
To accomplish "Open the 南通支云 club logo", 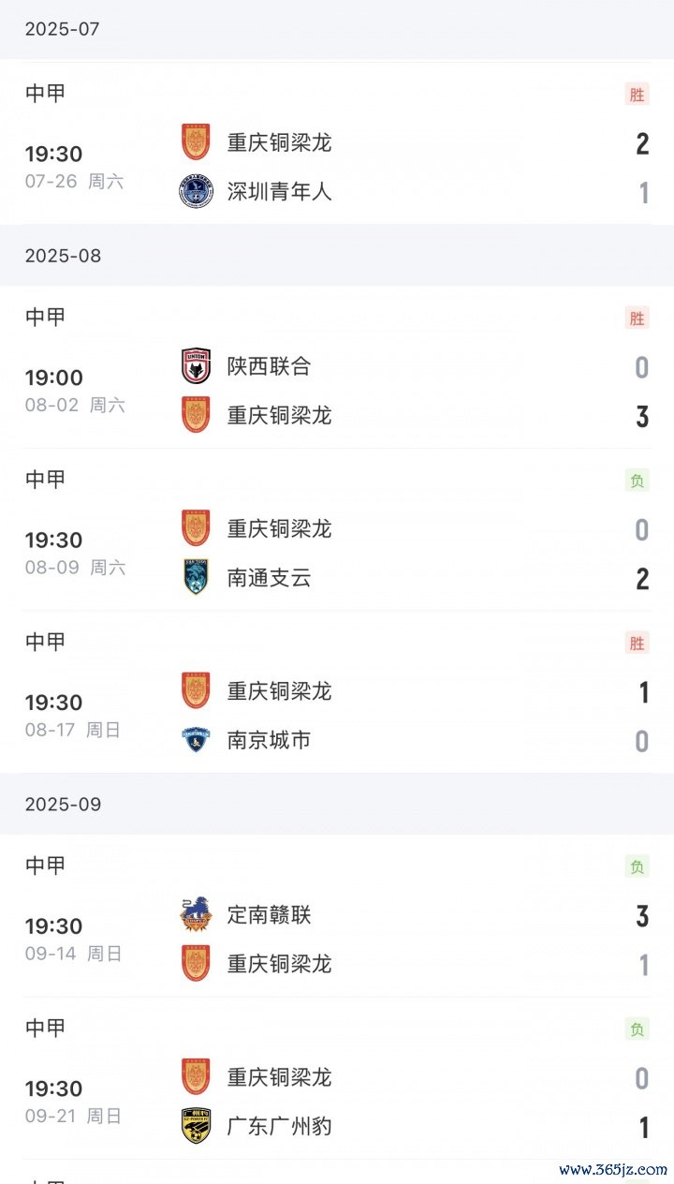I will (196, 578).
